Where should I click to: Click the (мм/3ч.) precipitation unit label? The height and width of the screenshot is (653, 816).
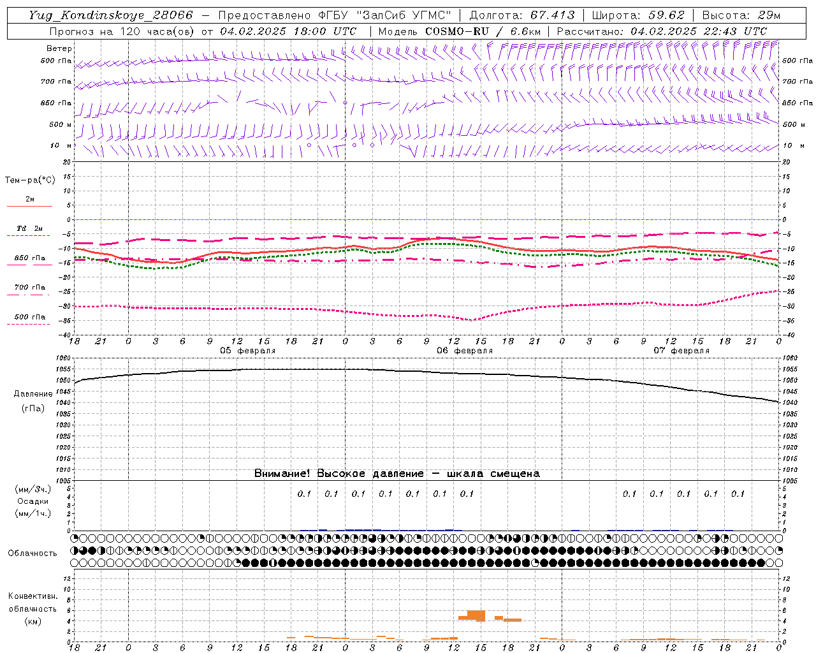point(33,489)
